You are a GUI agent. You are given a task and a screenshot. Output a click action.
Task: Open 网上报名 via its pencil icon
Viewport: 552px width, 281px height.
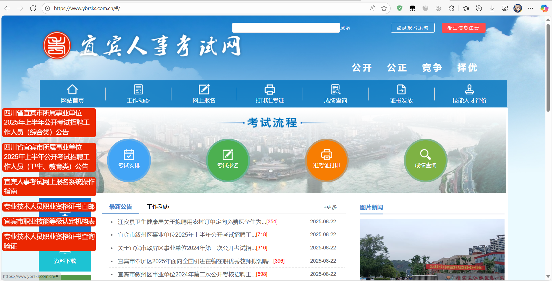[204, 93]
